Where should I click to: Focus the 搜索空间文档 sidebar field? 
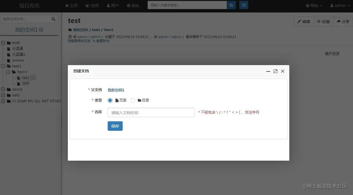click(x=29, y=19)
